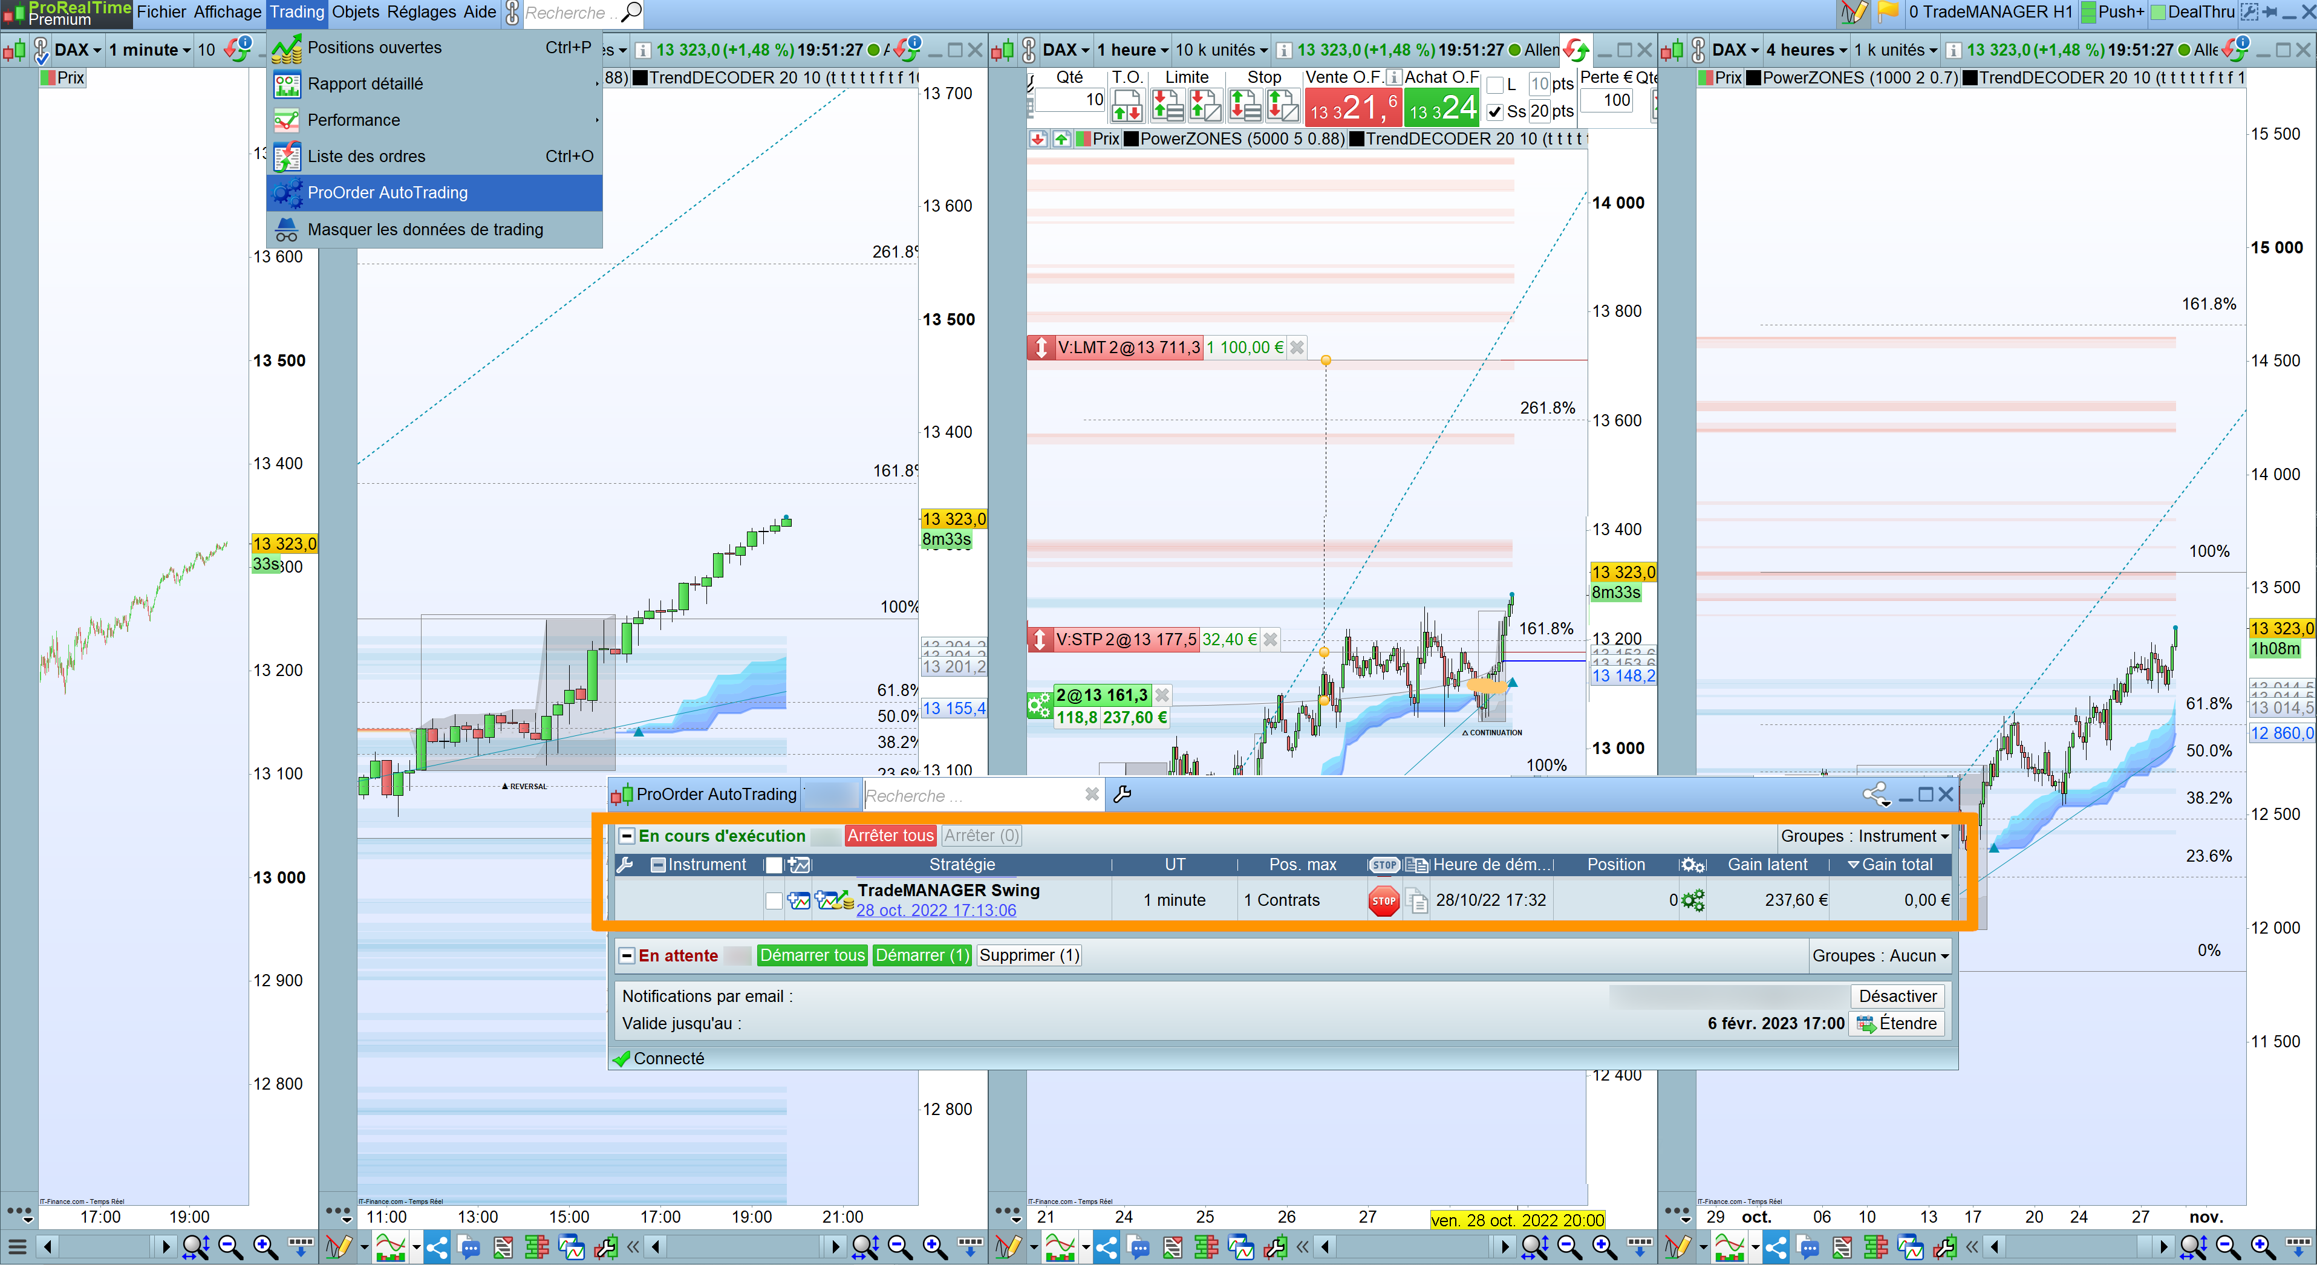The height and width of the screenshot is (1265, 2317).
Task: Open the Réglages menu
Action: point(422,11)
